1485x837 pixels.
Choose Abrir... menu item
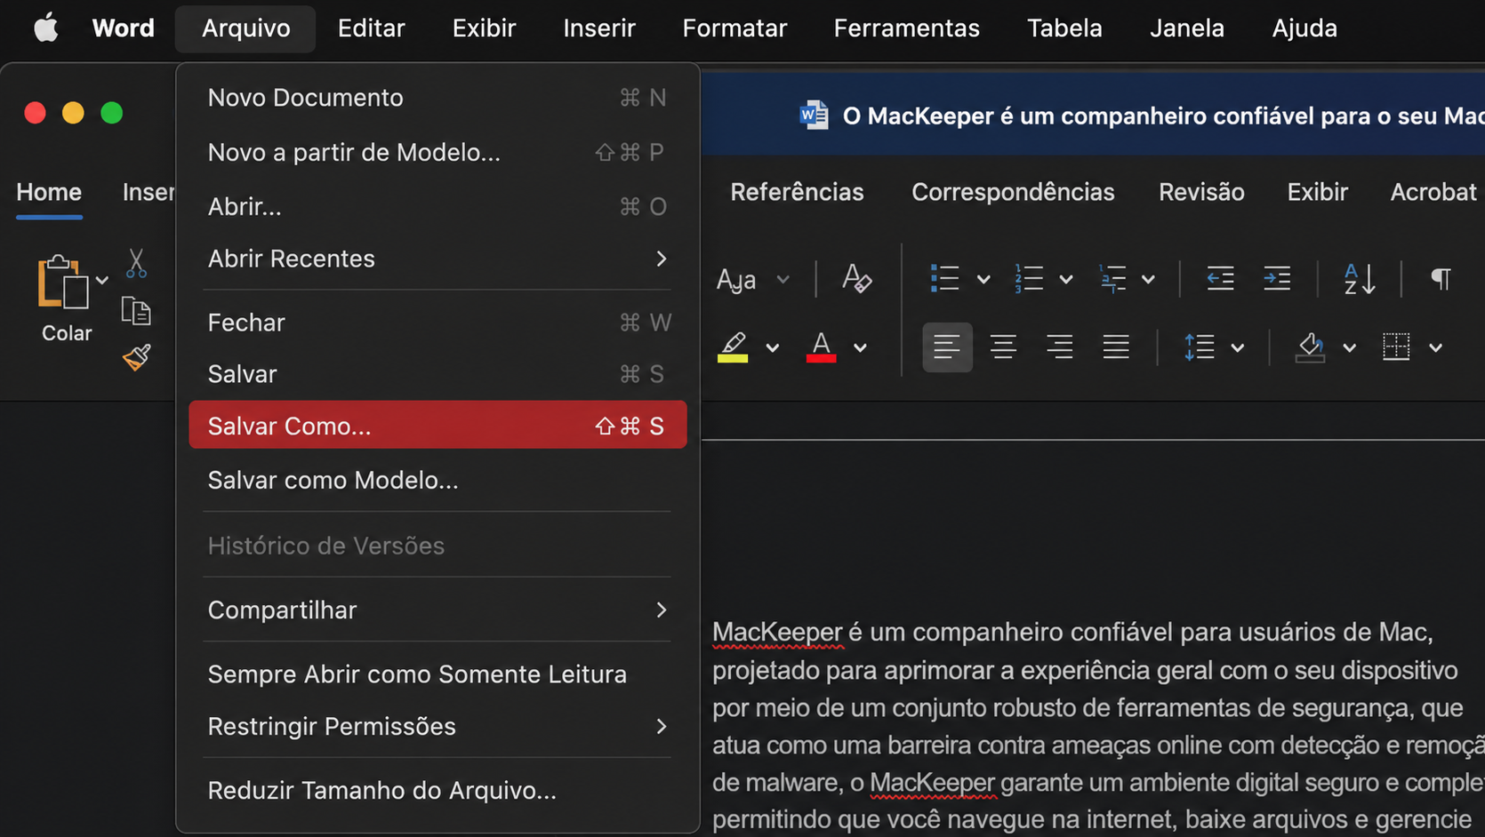pos(437,206)
